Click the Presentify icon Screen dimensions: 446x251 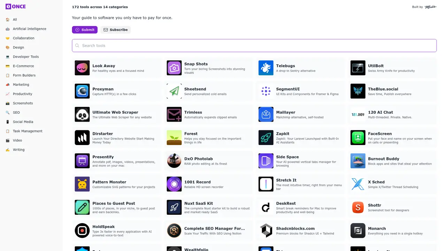pyautogui.click(x=82, y=161)
